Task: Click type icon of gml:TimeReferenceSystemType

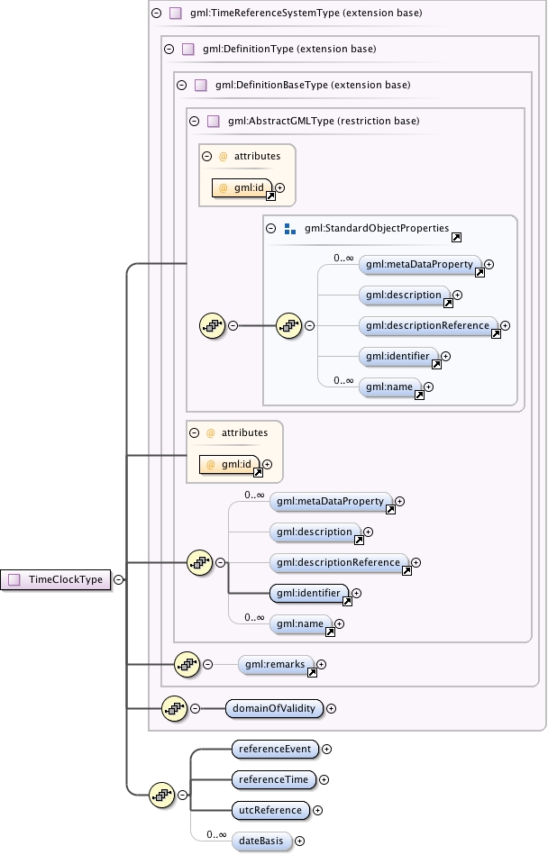Action: point(176,14)
